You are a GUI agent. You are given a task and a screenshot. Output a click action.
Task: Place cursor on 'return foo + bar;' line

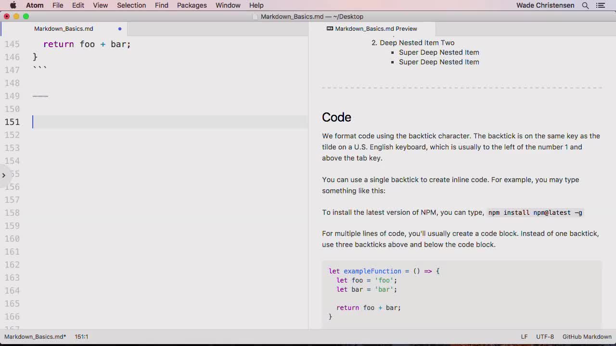pos(87,44)
